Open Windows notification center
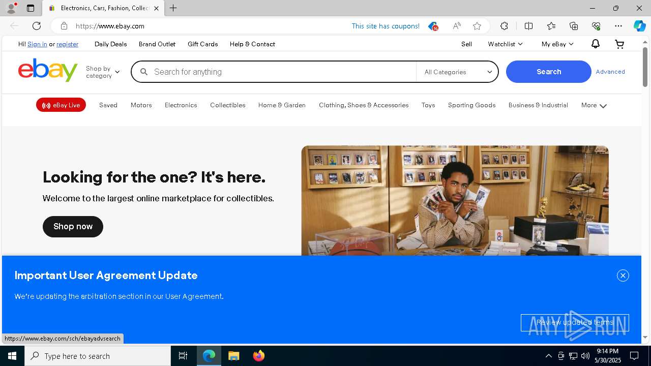This screenshot has height=366, width=651. pos(634,356)
